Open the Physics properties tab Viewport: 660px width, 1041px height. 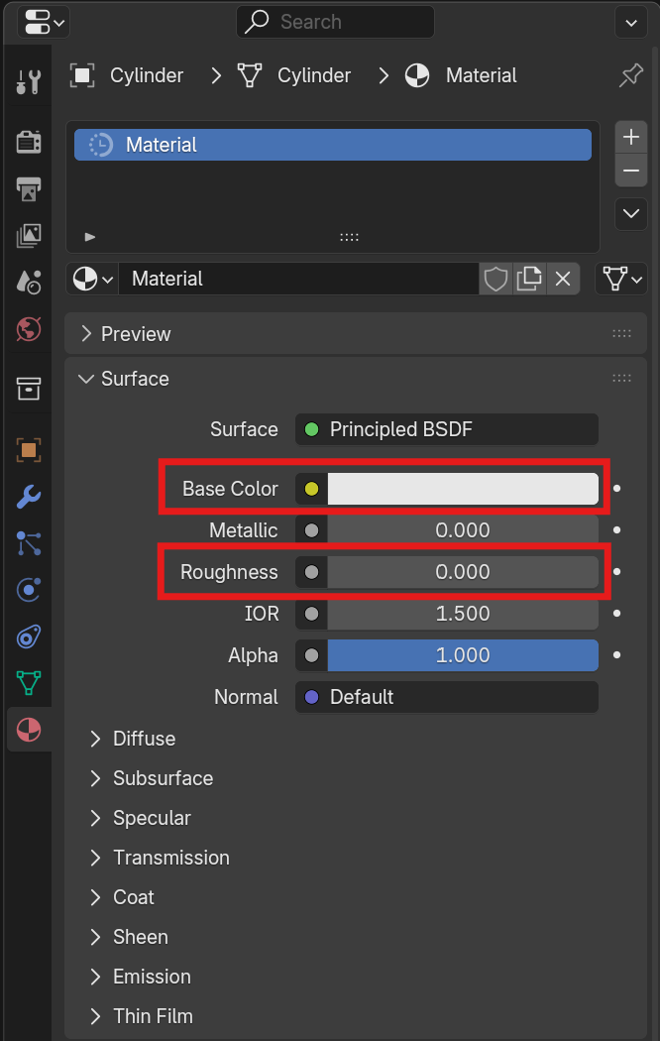29,590
